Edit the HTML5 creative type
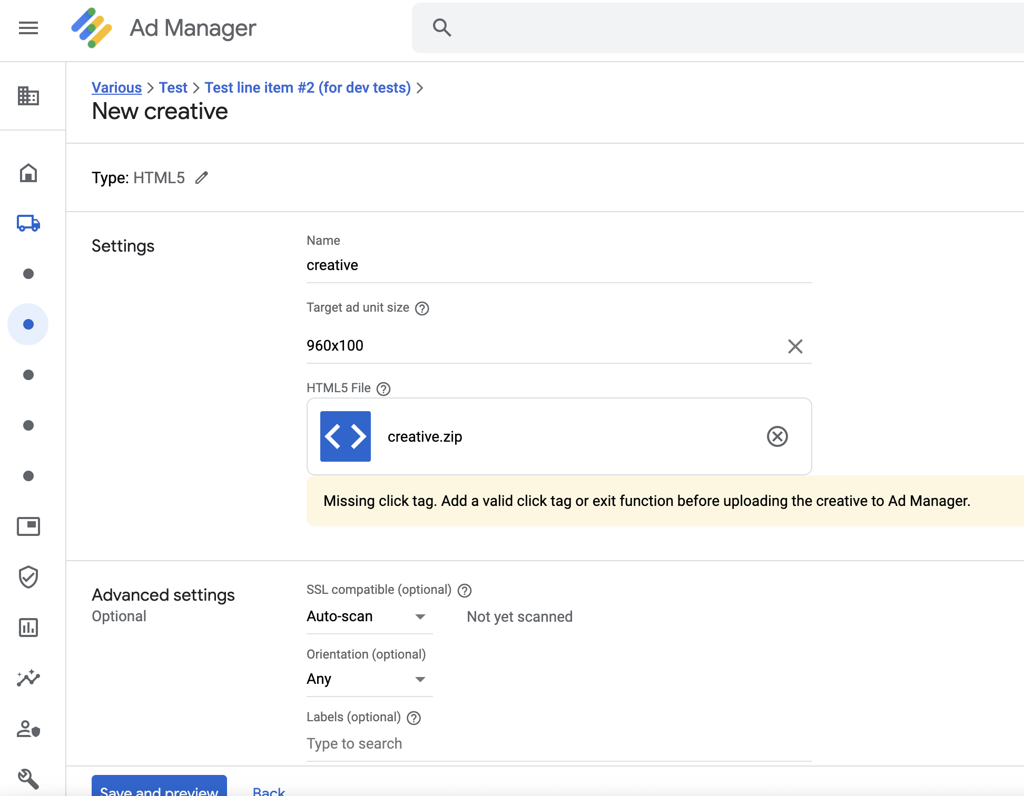Screen dimensions: 1024x796 tap(202, 178)
